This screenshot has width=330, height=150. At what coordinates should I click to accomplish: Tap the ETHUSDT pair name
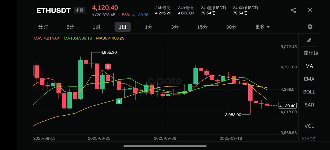[54, 11]
